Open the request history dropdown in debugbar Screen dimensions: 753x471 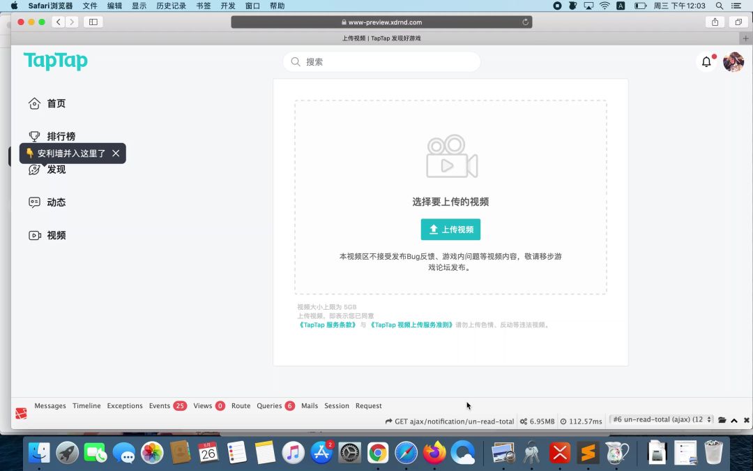662,420
